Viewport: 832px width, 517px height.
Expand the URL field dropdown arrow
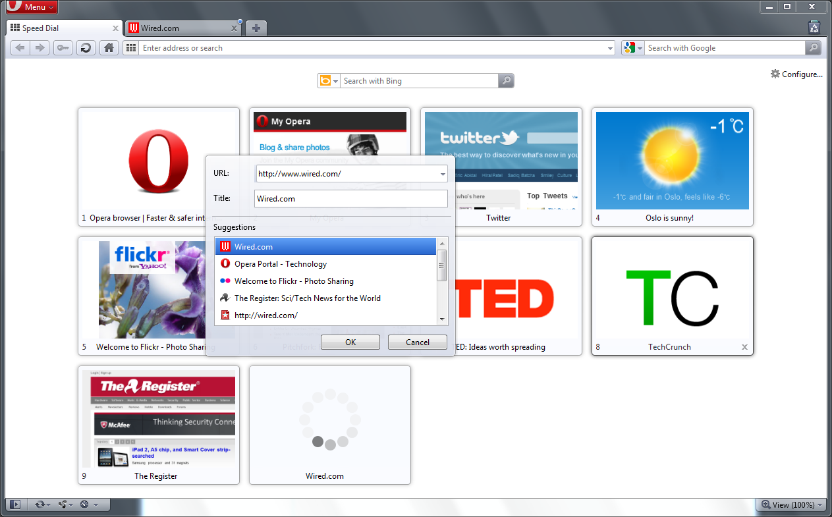tap(443, 174)
